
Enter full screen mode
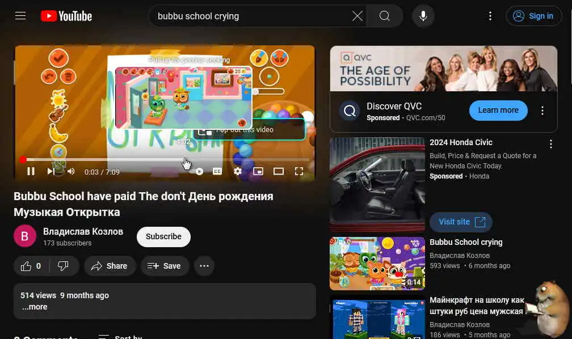tap(298, 171)
